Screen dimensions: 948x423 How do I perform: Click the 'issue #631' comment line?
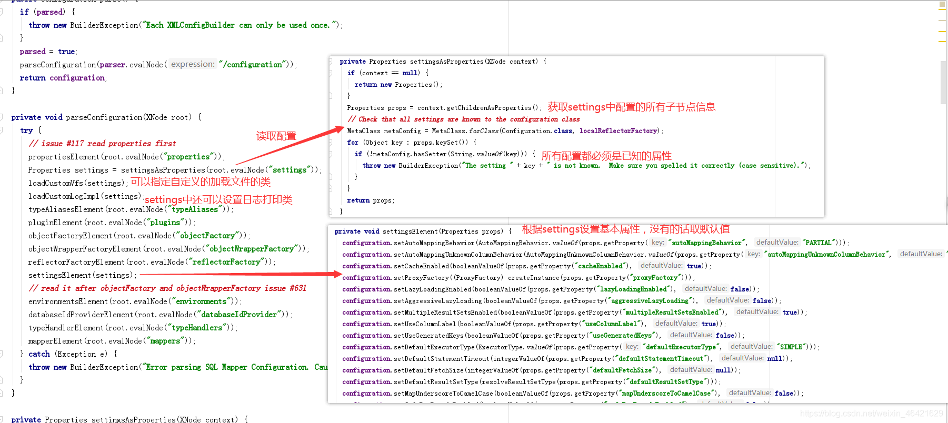(167, 288)
